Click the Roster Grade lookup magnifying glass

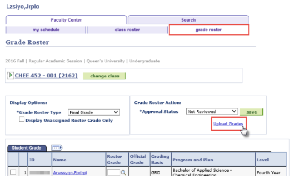[123, 173]
